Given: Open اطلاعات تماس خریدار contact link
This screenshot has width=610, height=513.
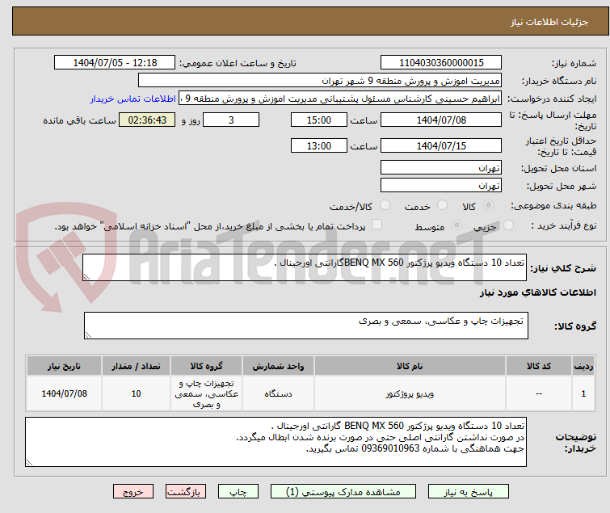Looking at the screenshot, I should [133, 99].
